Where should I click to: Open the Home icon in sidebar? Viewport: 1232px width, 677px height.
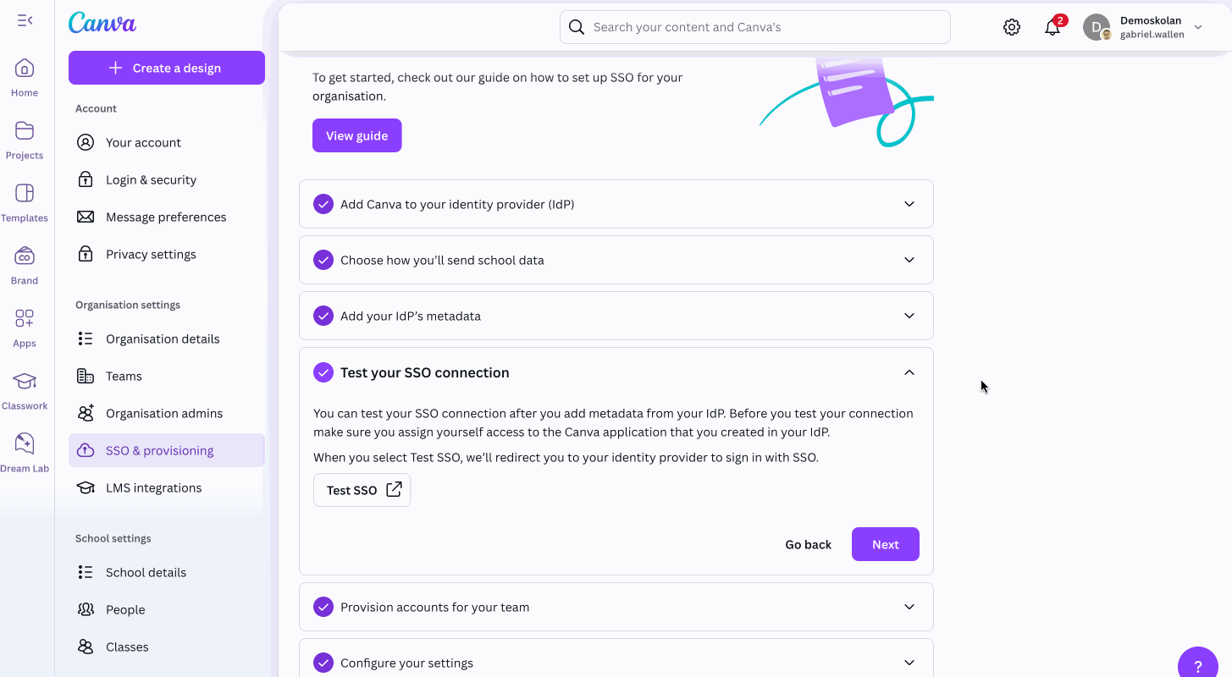coord(25,69)
